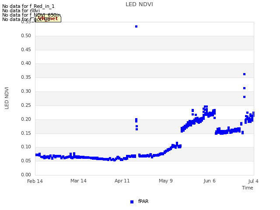The height and width of the screenshot is (210, 280).
Task: Click the Jul 4 x-axis label
Action: pos(253,181)
